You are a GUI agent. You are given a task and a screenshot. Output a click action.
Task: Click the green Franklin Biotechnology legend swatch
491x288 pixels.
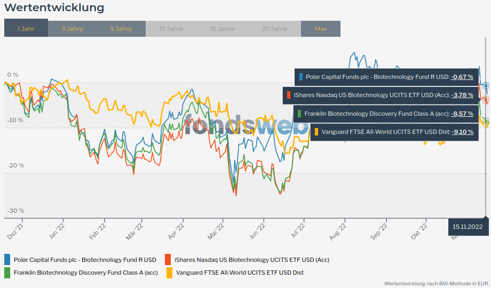(7, 273)
